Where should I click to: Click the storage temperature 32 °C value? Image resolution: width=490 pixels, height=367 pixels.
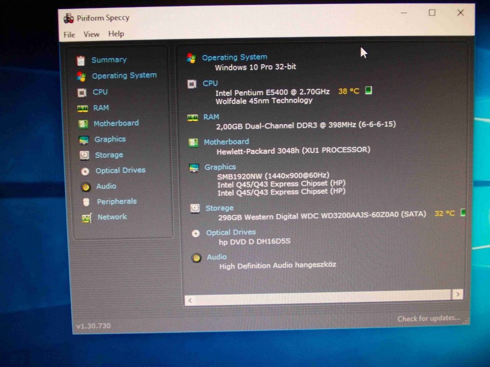pos(445,214)
